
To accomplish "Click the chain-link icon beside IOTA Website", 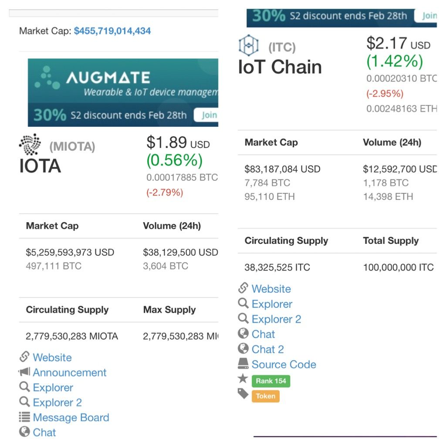I will pyautogui.click(x=24, y=357).
